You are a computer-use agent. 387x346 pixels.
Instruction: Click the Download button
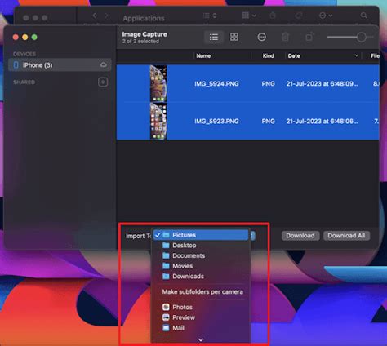click(x=300, y=236)
